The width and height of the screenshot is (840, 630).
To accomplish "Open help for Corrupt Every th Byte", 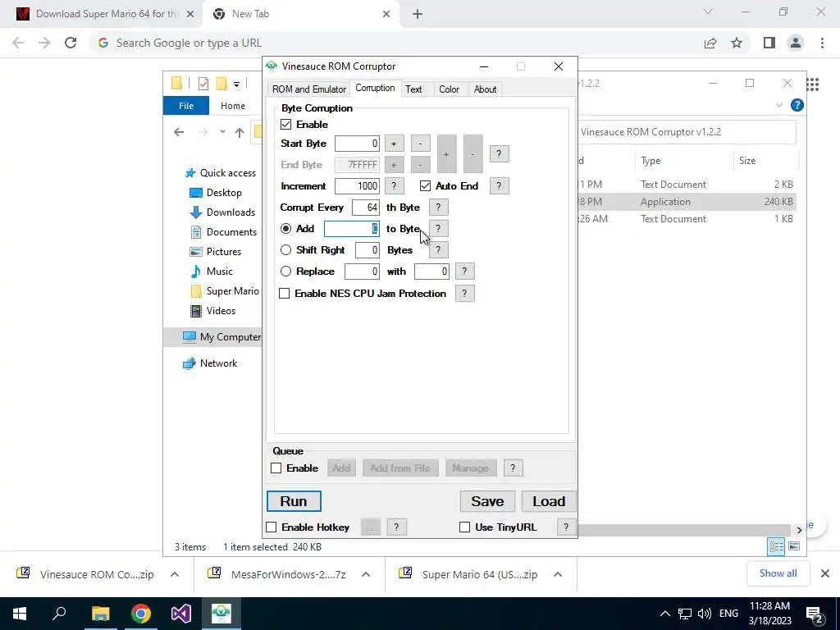I will 438,208.
